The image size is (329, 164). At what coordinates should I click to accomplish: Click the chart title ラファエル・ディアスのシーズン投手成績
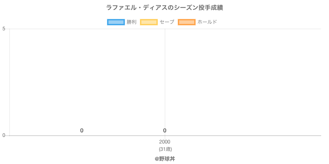(x=164, y=8)
